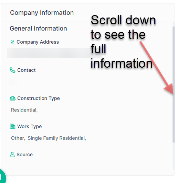This screenshot has width=177, height=183.
Task: Select the Residential construction type value
Action: point(24,110)
